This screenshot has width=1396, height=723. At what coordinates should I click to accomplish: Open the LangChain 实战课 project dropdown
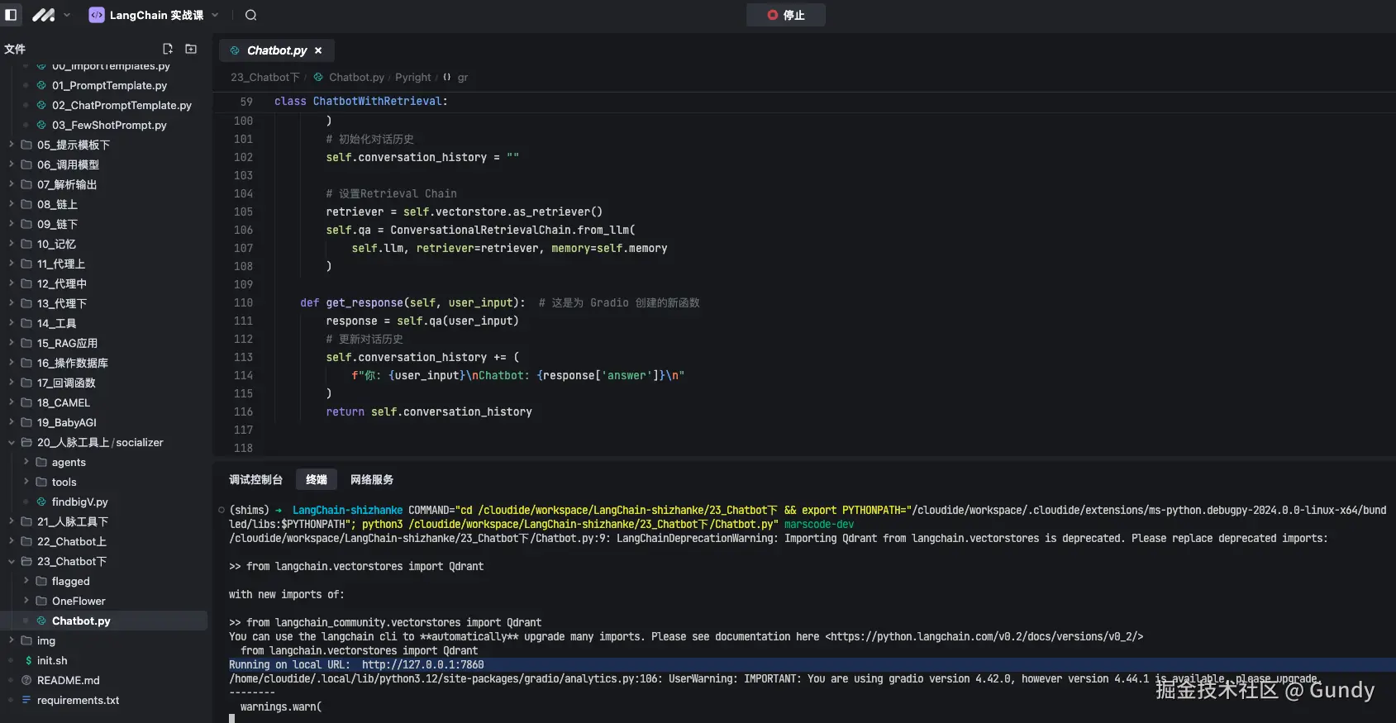click(155, 15)
